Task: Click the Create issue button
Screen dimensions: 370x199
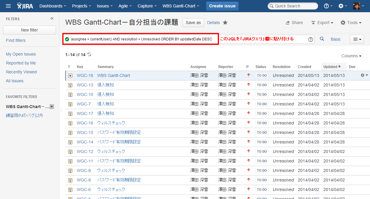Action: pos(222,6)
